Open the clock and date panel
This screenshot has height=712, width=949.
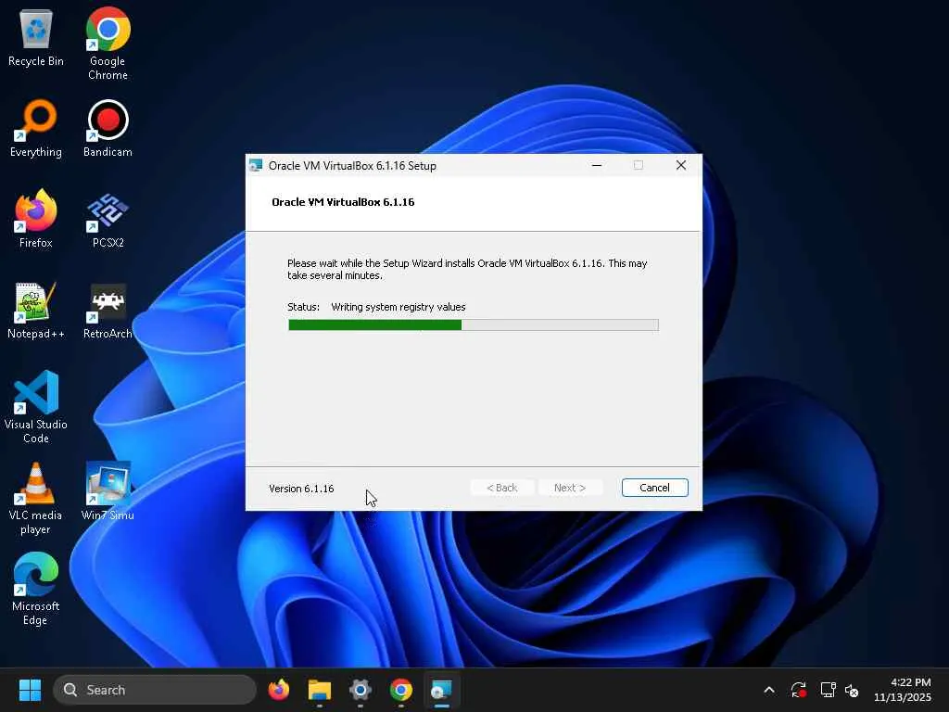tap(902, 690)
